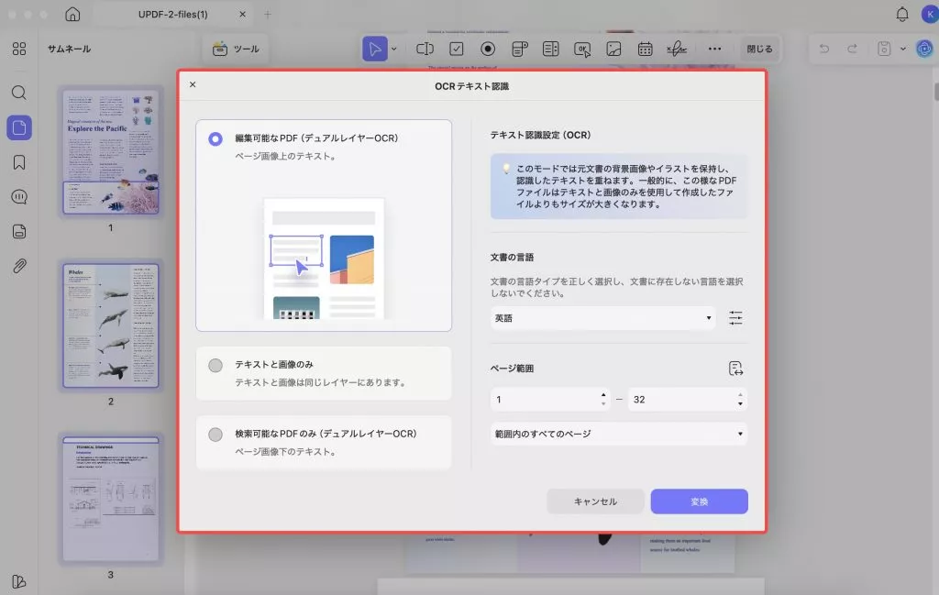The width and height of the screenshot is (939, 595).
Task: Select the page thumbnail panel icon
Action: click(19, 127)
